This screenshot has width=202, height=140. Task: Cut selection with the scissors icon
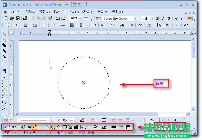[x=33, y=18]
